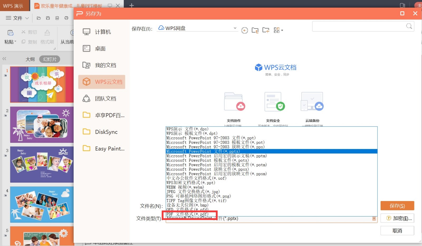This screenshot has width=422, height=246.
Task: Click the 剪切 cut button
Action: [x=29, y=32]
